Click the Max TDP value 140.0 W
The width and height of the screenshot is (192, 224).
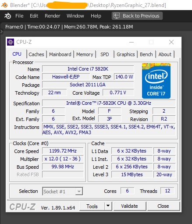pos(124,77)
